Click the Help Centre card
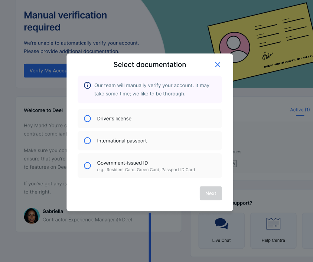Viewport: 313px width, 262px height. point(273,231)
